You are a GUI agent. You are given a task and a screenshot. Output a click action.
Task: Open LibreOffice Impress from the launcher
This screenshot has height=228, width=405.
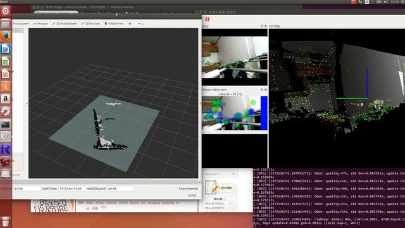(6, 74)
